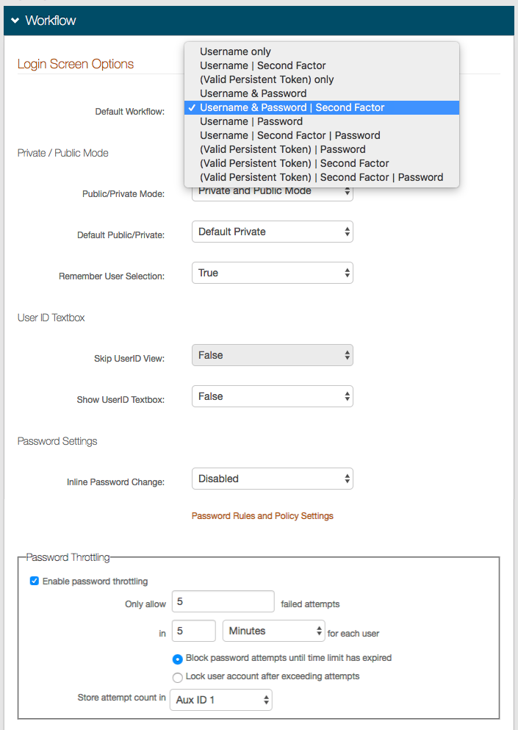Viewport: 518px width, 730px height.
Task: Select 'Username only' workflow option
Action: coord(235,51)
